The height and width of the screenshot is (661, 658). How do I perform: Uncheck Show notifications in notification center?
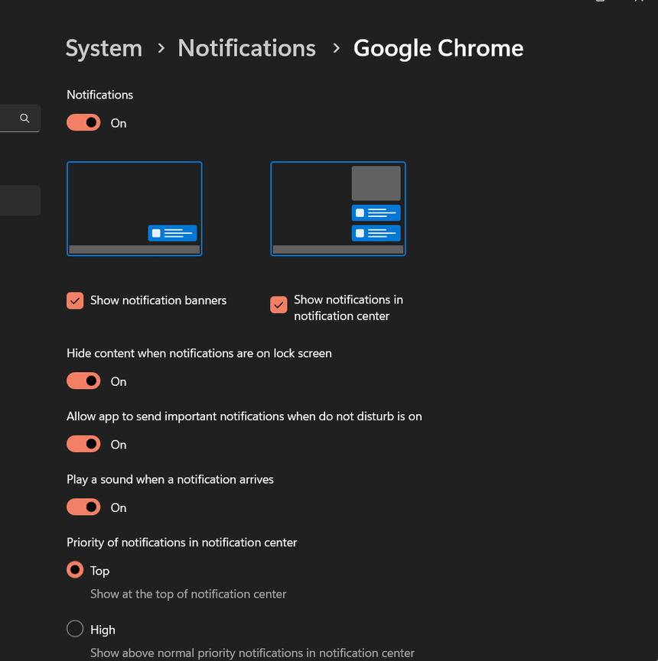(279, 305)
